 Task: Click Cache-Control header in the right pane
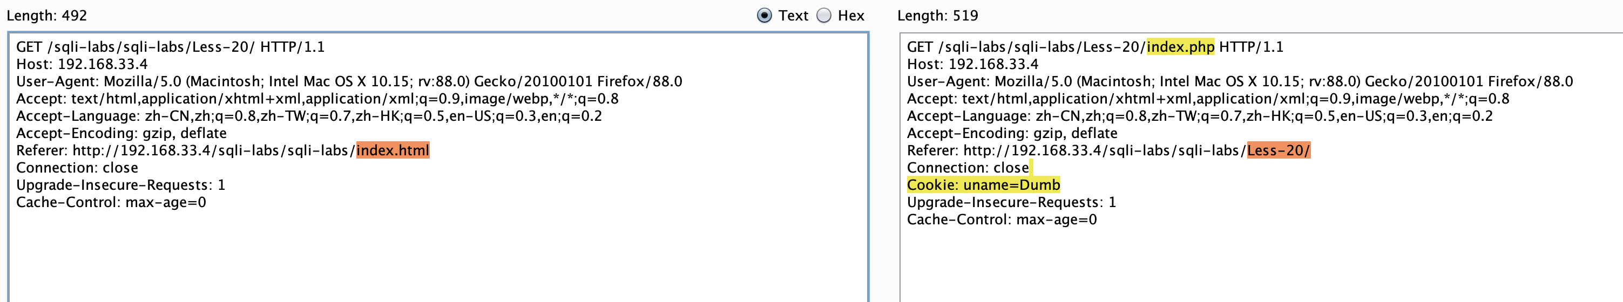[x=1002, y=219]
